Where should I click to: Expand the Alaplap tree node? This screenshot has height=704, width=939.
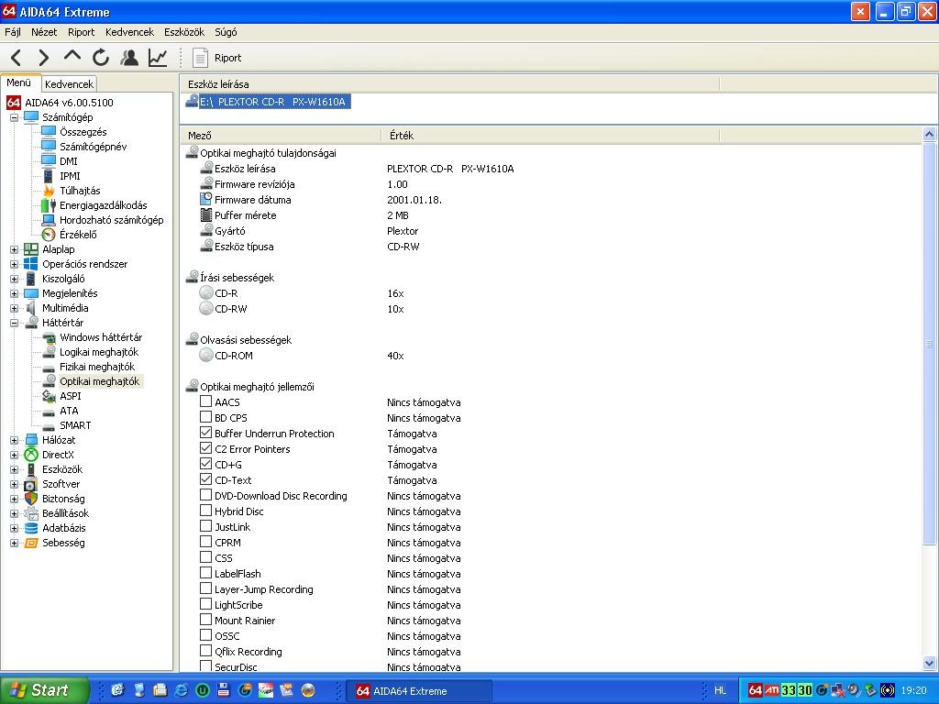14,249
